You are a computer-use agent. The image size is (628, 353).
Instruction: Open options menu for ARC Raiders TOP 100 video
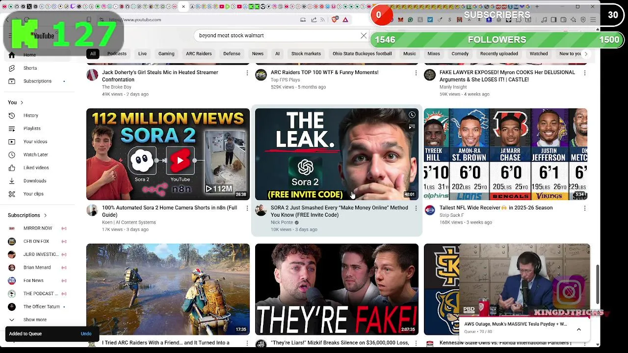point(416,73)
